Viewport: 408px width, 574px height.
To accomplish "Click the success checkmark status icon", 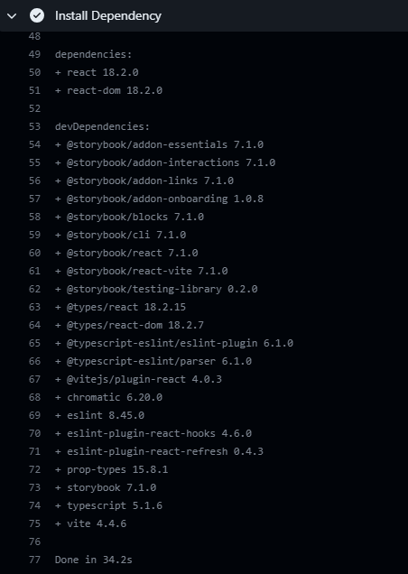I will [x=37, y=15].
